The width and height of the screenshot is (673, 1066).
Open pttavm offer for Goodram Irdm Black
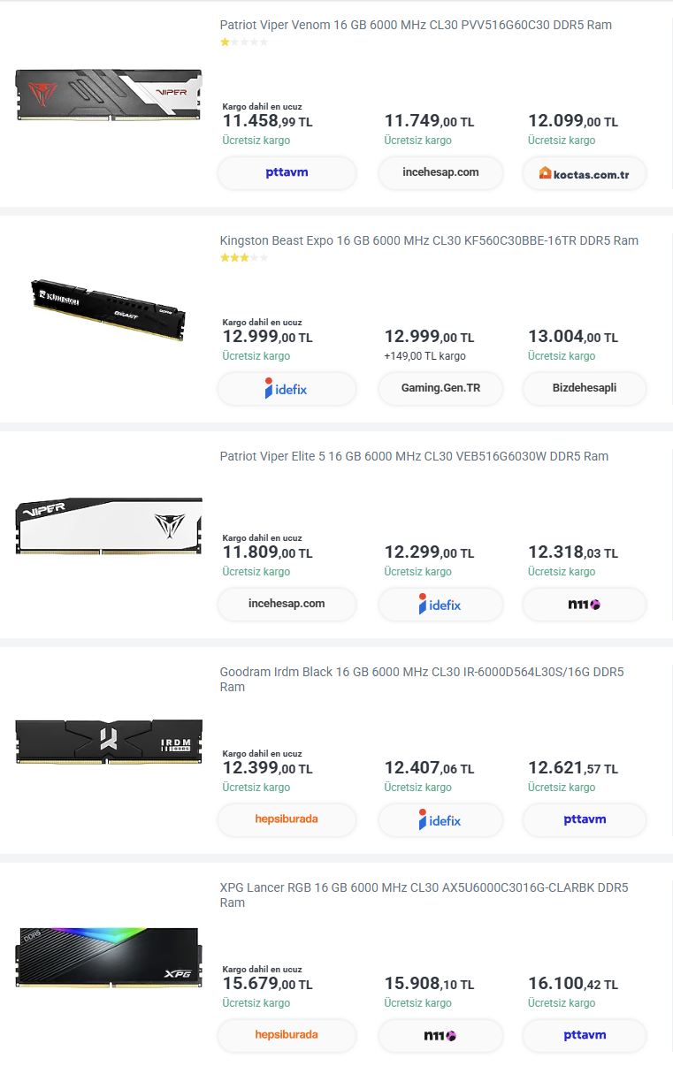pyautogui.click(x=585, y=819)
